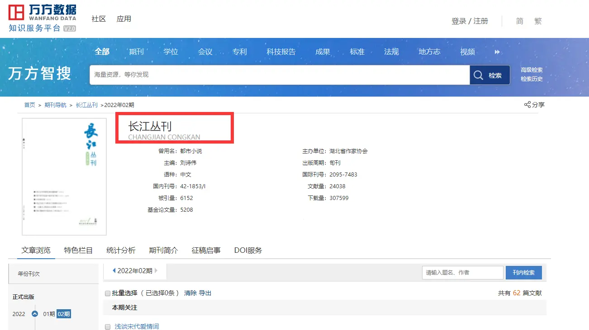
Task: Click 首页 breadcrumb link
Action: (29, 105)
